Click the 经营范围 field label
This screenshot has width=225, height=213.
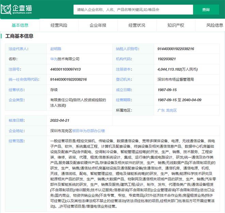click(16, 141)
